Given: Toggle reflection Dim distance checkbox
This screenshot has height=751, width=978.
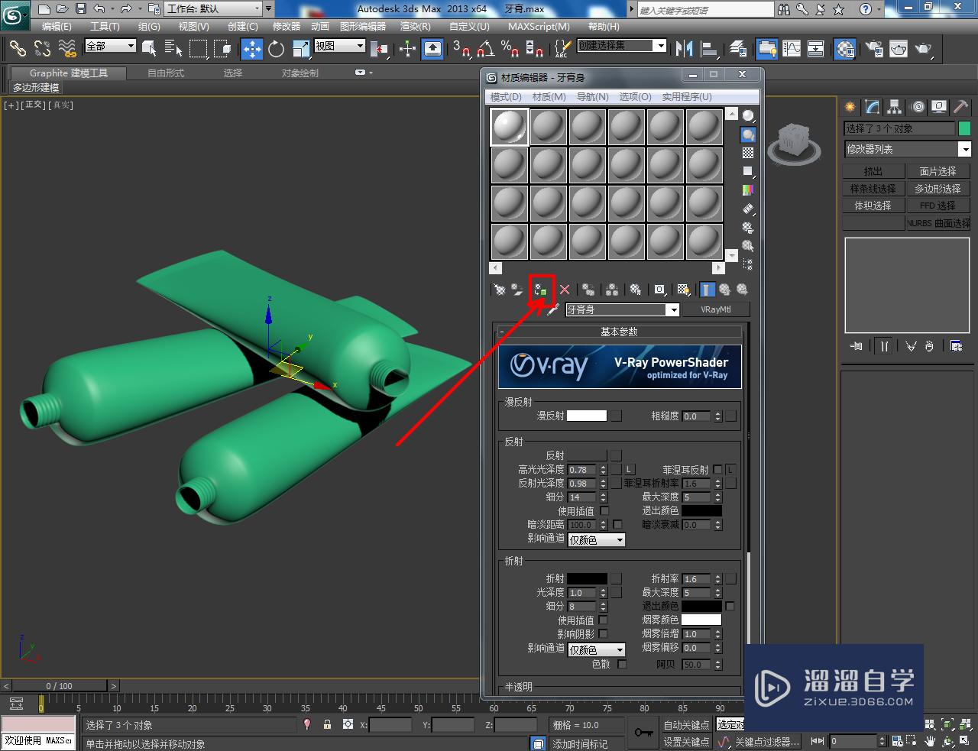Looking at the screenshot, I should [x=617, y=524].
